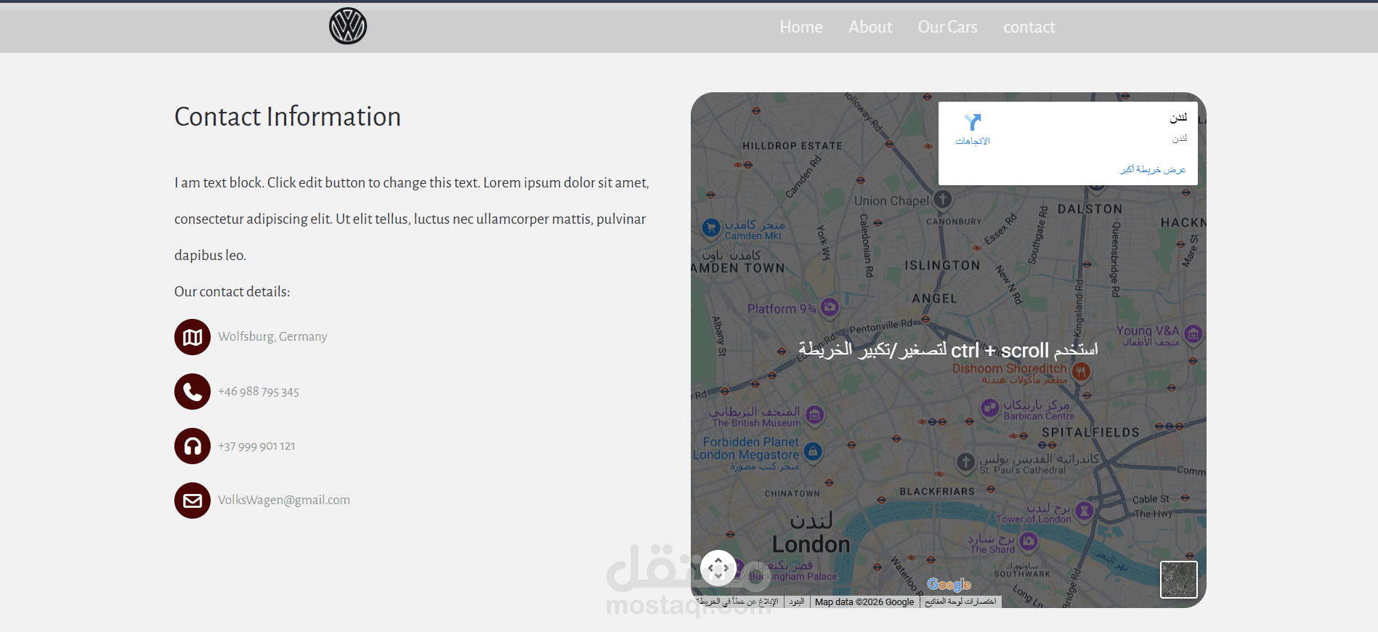Viewport: 1378px width, 632px height.
Task: Click the Union Chapel church marker
Action: (943, 198)
